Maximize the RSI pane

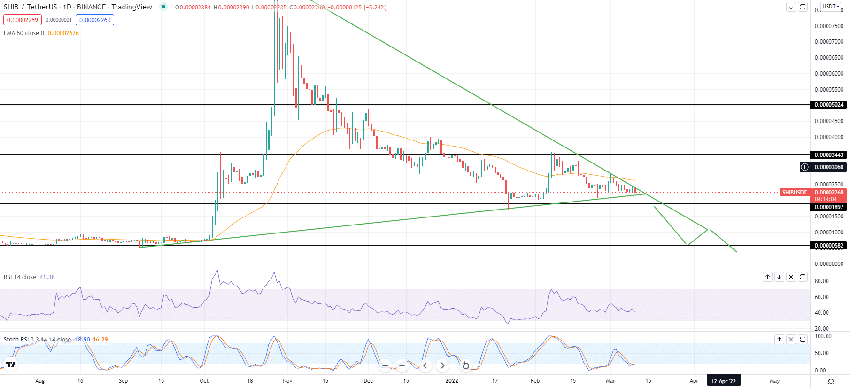click(803, 277)
